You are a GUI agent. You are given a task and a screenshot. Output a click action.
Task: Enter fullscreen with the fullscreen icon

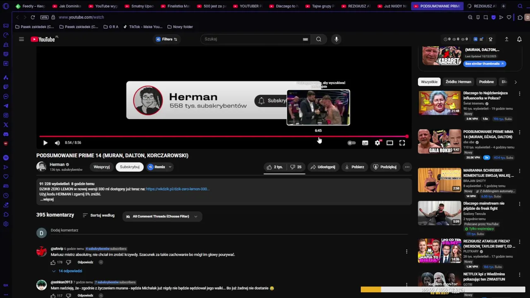[402, 143]
